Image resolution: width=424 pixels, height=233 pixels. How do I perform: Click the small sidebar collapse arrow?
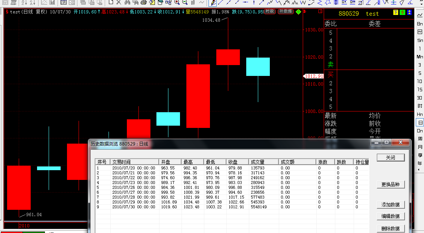click(x=419, y=170)
